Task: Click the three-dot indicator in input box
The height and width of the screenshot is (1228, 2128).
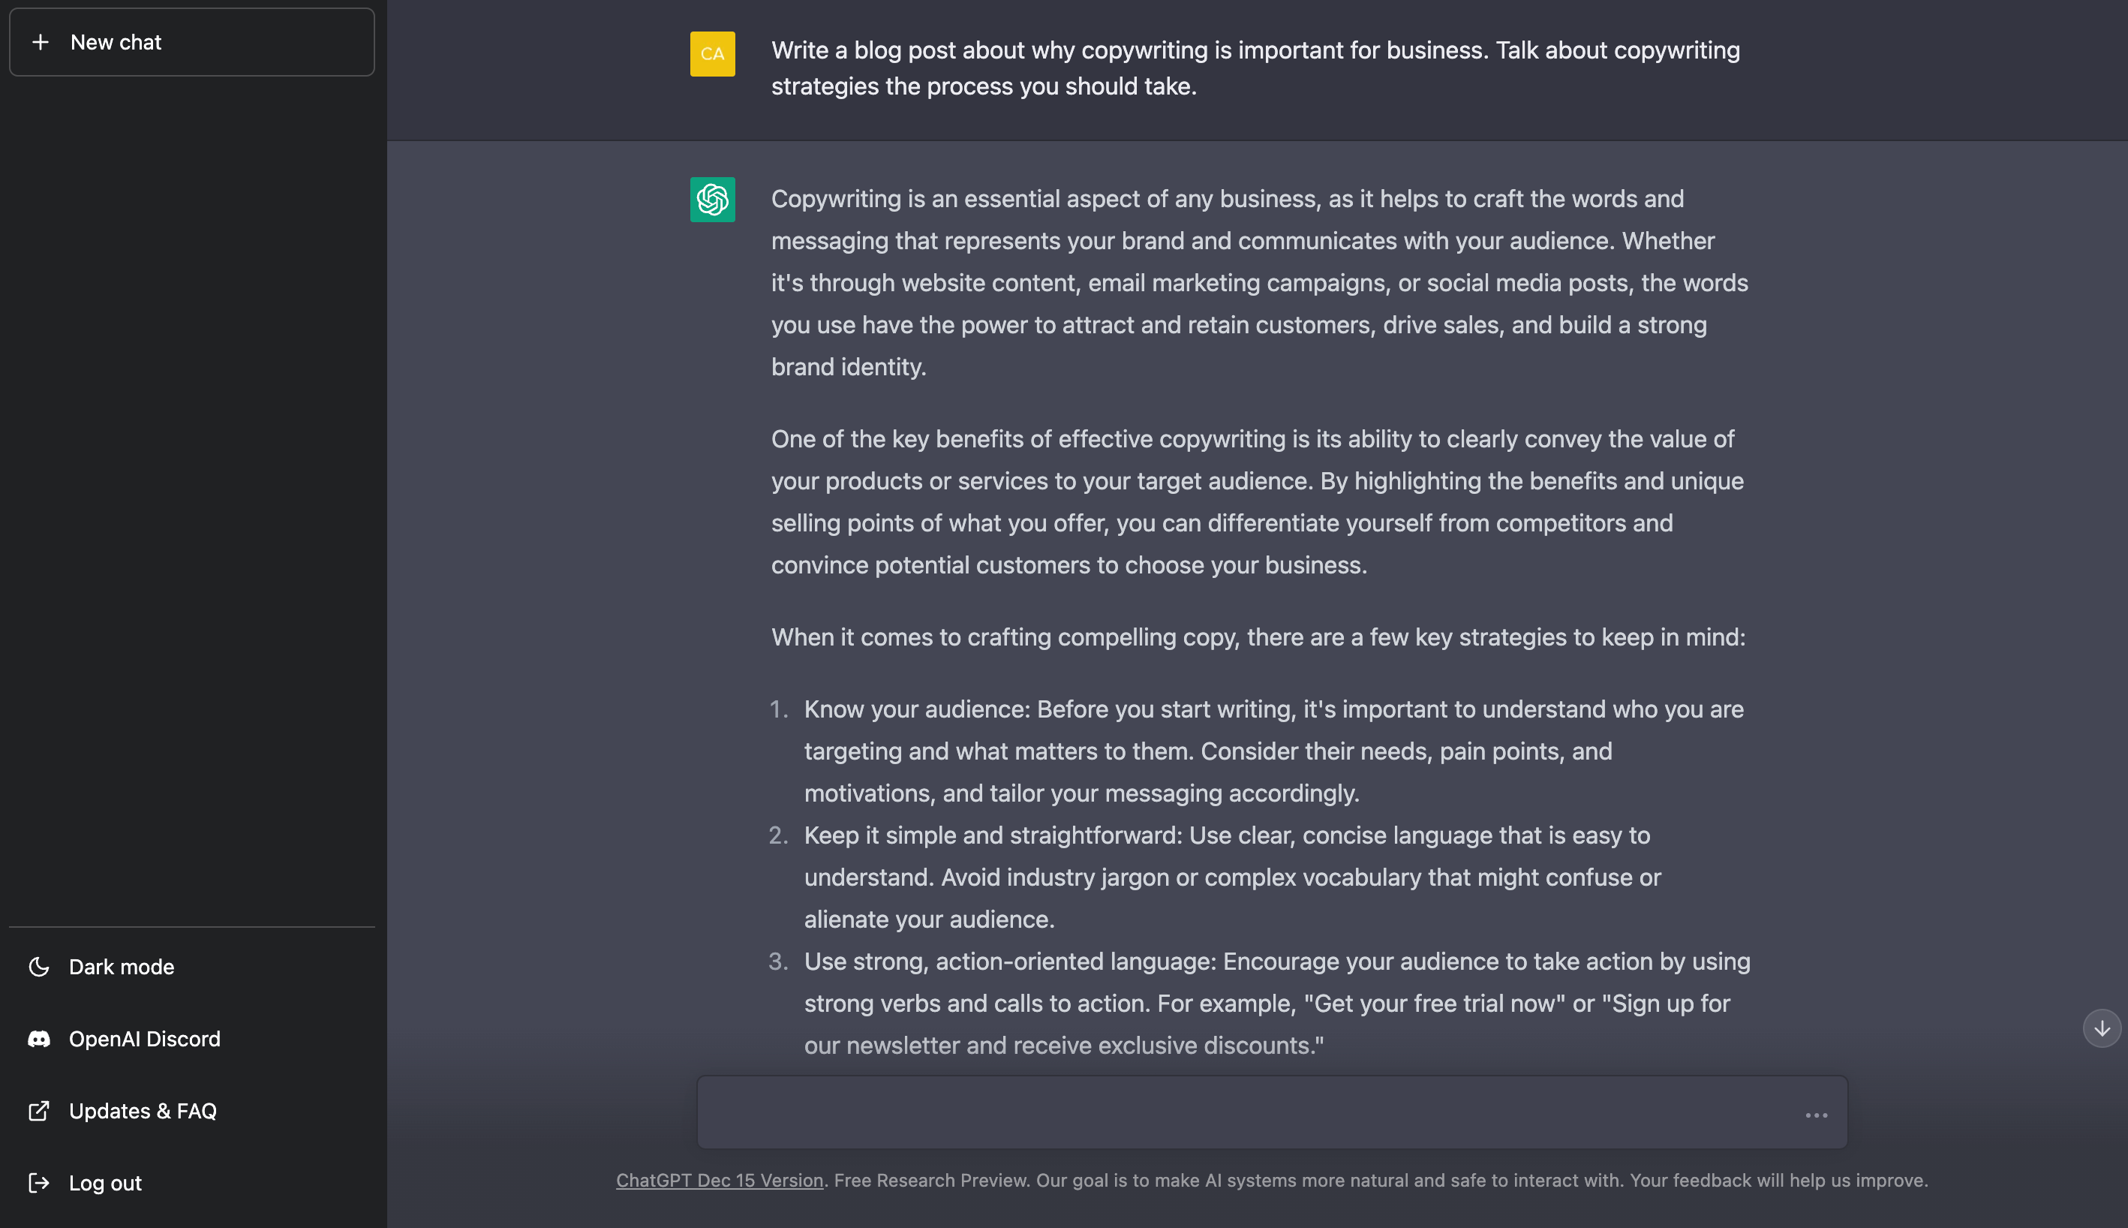Action: pos(1816,1115)
